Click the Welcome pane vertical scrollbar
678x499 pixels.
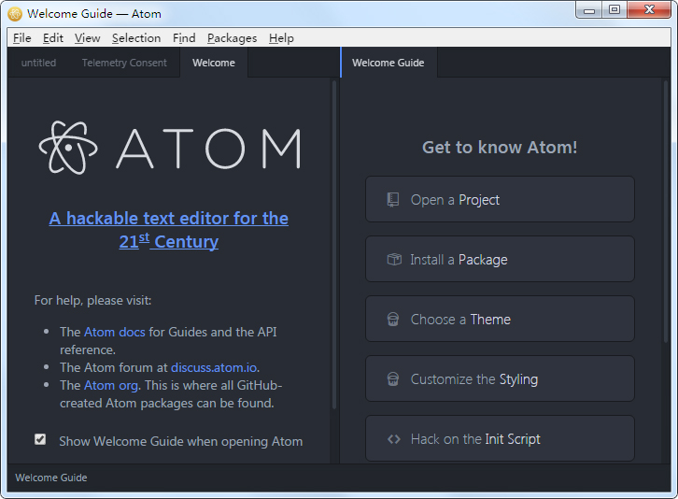334,244
